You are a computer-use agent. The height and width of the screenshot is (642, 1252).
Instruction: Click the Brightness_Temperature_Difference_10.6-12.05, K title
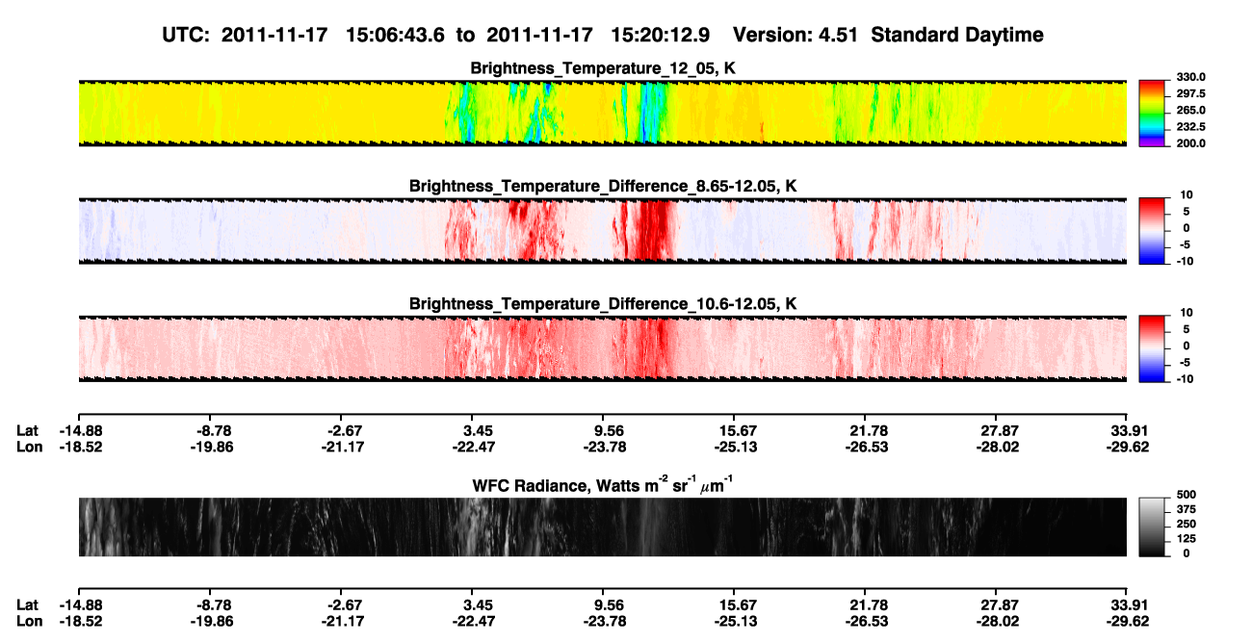click(x=604, y=303)
